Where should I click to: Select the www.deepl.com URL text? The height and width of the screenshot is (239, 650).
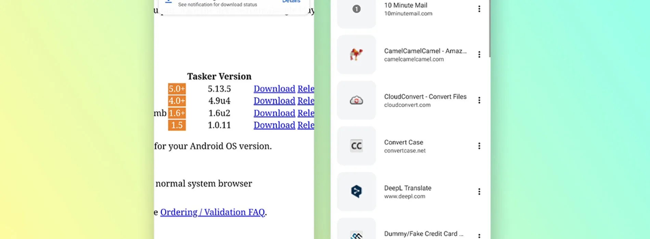click(404, 197)
